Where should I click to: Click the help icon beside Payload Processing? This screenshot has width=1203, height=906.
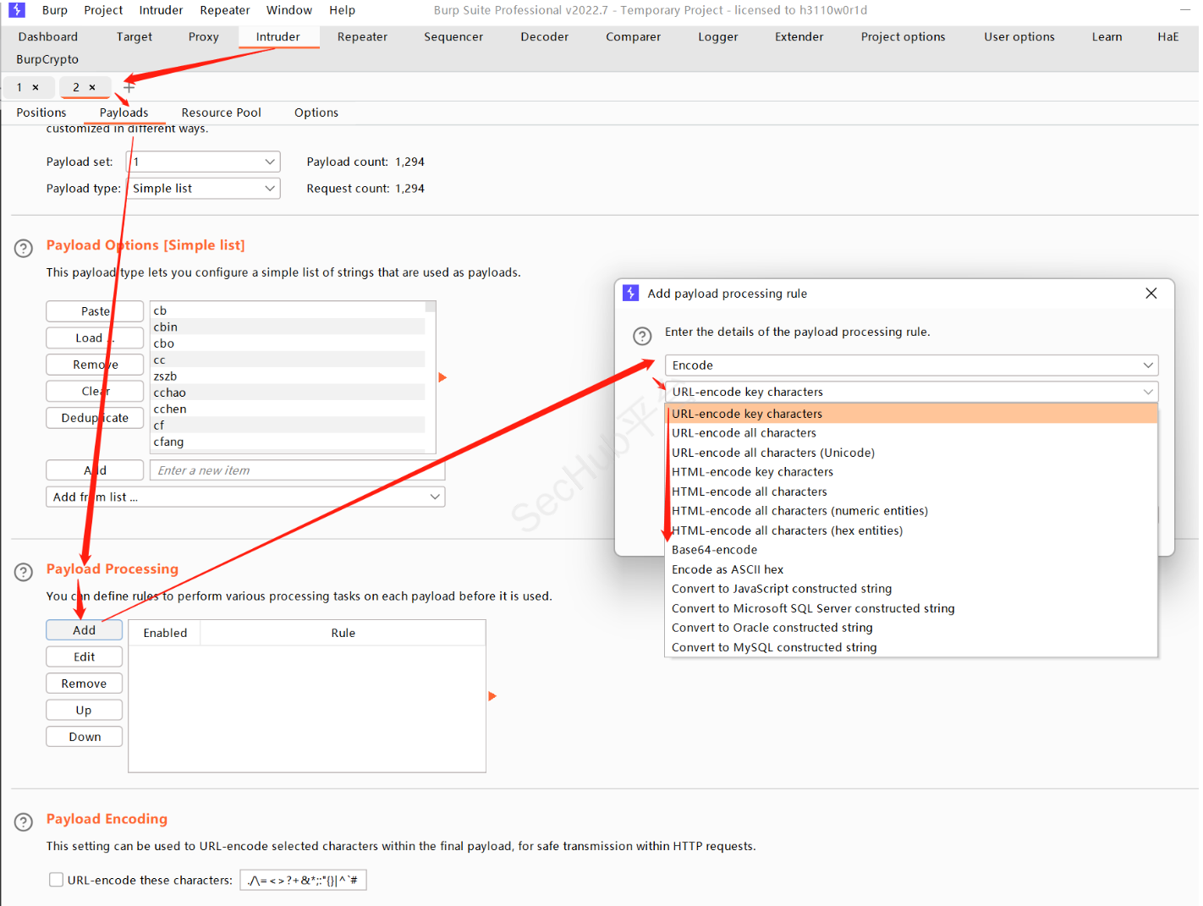24,572
